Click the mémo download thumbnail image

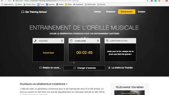click(x=129, y=93)
